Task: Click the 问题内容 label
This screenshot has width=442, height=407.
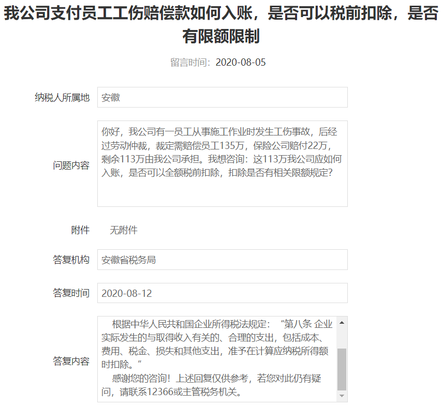Action: [x=71, y=165]
